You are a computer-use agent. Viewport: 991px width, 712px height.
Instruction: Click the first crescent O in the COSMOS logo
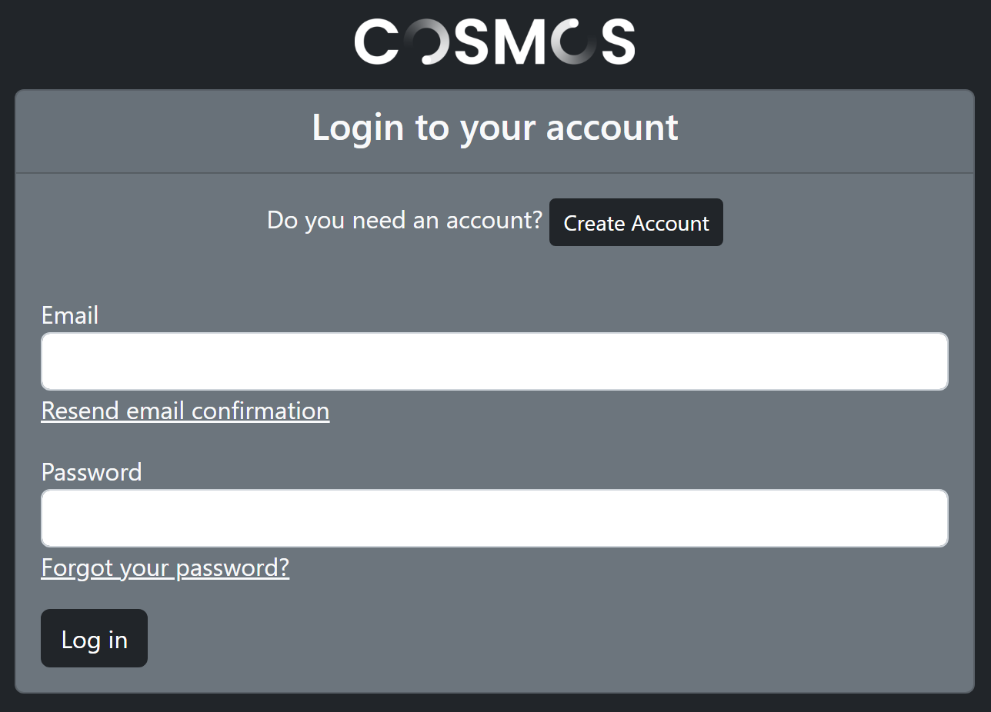click(426, 42)
